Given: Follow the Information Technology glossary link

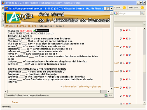Looking at the screenshot, I should tap(82, 86).
